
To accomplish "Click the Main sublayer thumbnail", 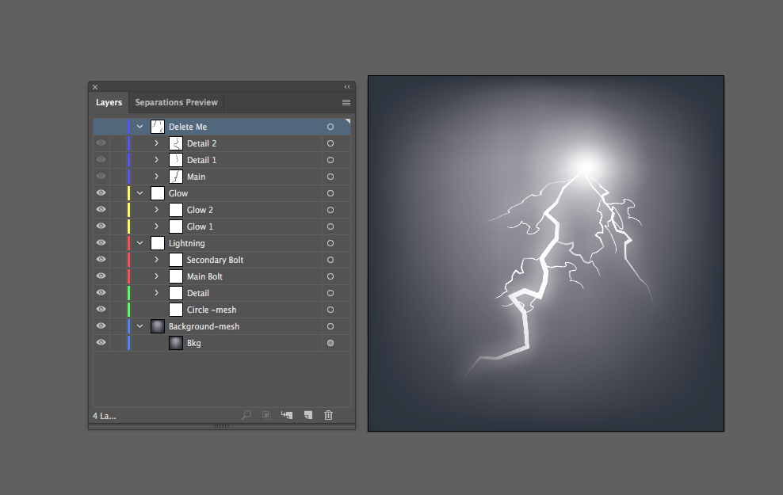I will click(176, 177).
